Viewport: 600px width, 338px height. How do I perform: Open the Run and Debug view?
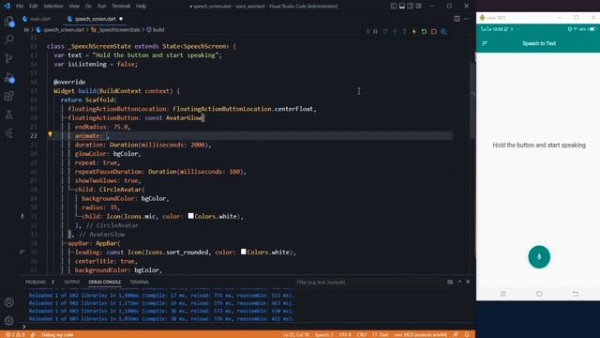click(x=8, y=77)
